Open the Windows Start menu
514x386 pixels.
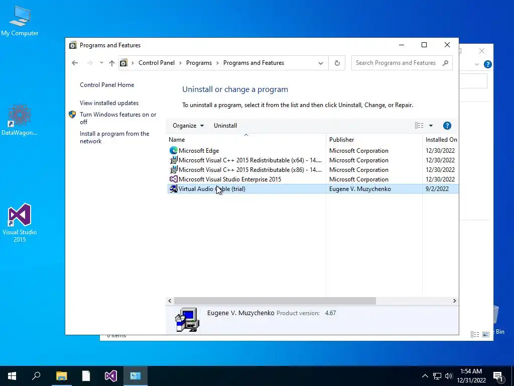12,376
